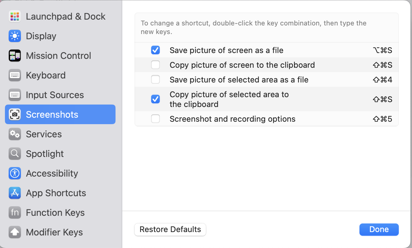Click the Services gears icon
412x248 pixels.
pyautogui.click(x=15, y=134)
